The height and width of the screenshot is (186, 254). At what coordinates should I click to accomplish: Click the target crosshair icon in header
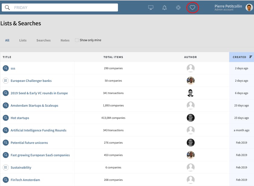point(178,8)
